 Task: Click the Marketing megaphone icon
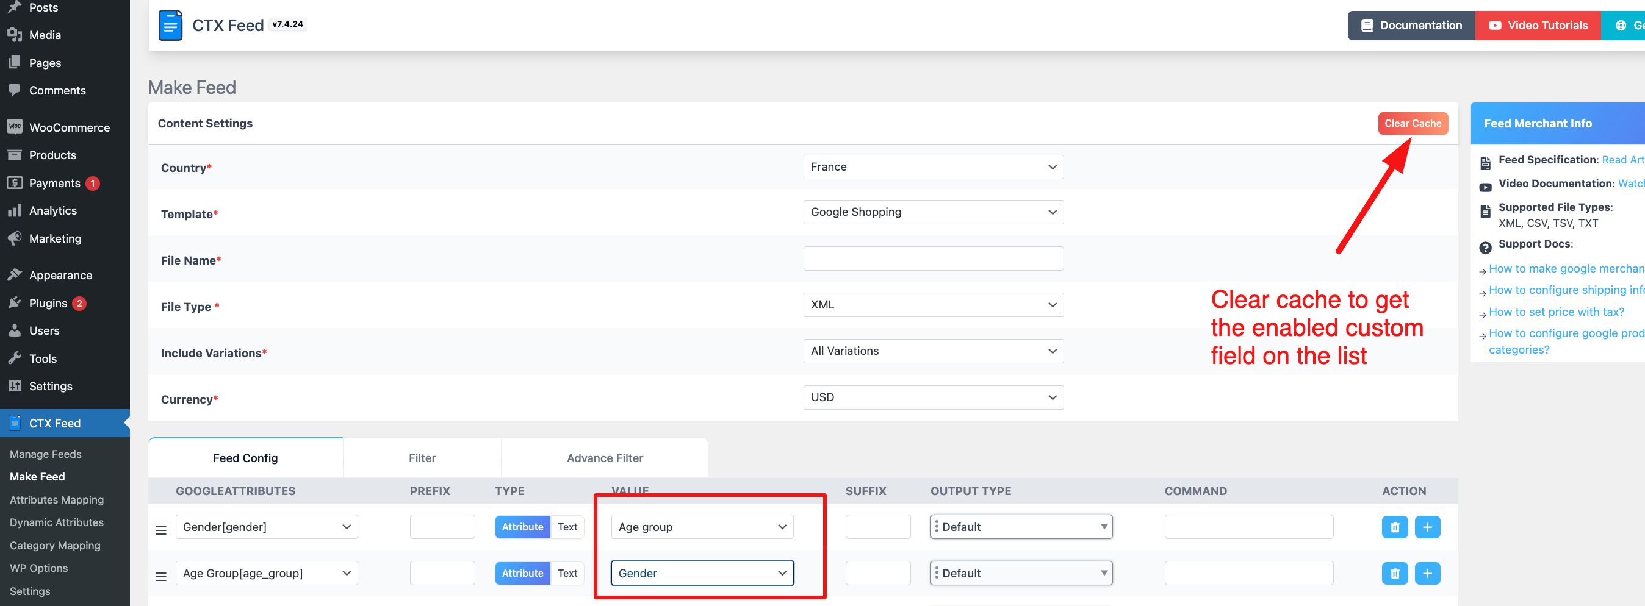click(15, 238)
